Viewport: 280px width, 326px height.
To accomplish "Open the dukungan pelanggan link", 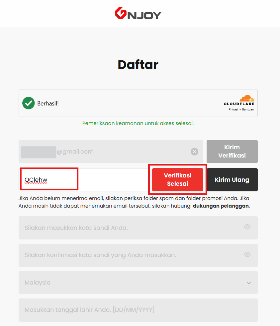I will pos(221,206).
